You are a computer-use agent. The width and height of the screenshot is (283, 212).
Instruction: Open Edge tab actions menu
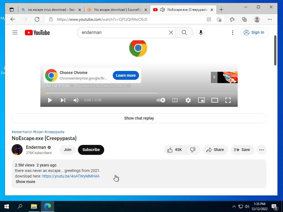point(12,10)
